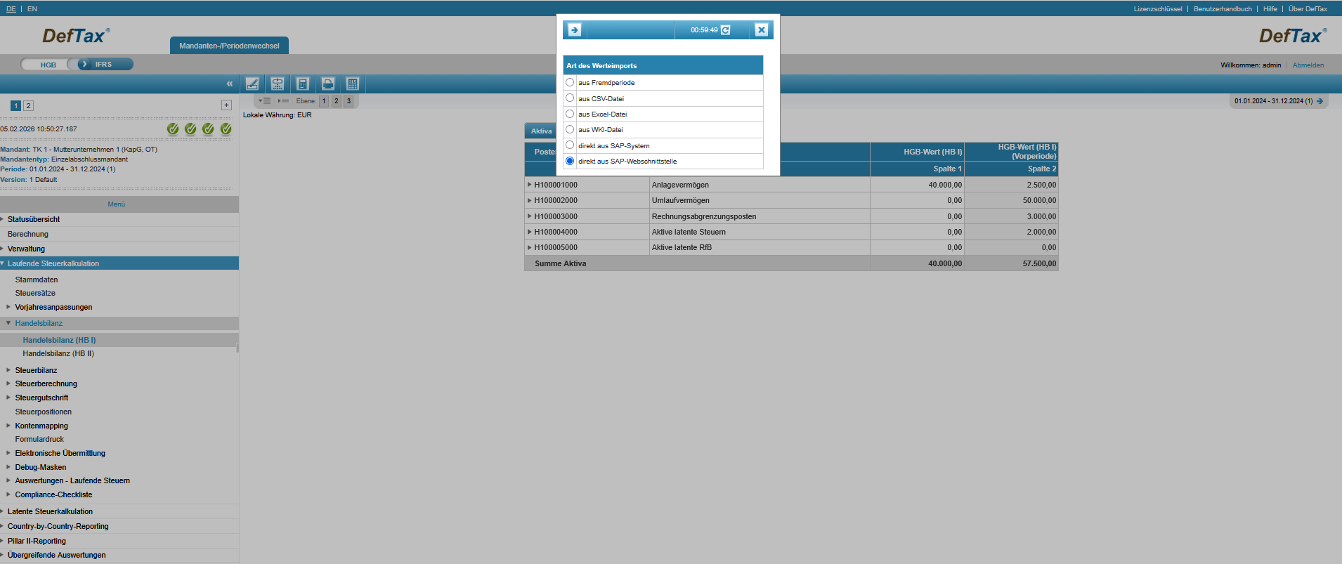Open Handelsbilanz (HB II) tree item
This screenshot has height=564, width=1342.
click(58, 353)
